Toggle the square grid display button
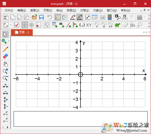The height and width of the screenshot is (134, 151). 25,25
